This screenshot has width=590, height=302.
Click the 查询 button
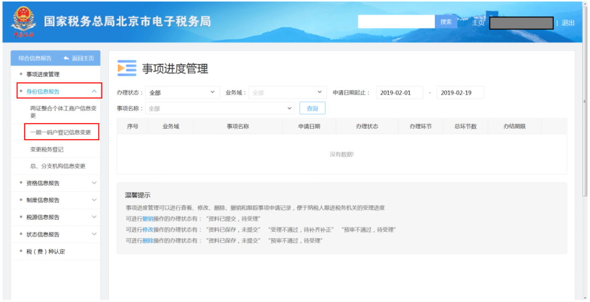312,108
